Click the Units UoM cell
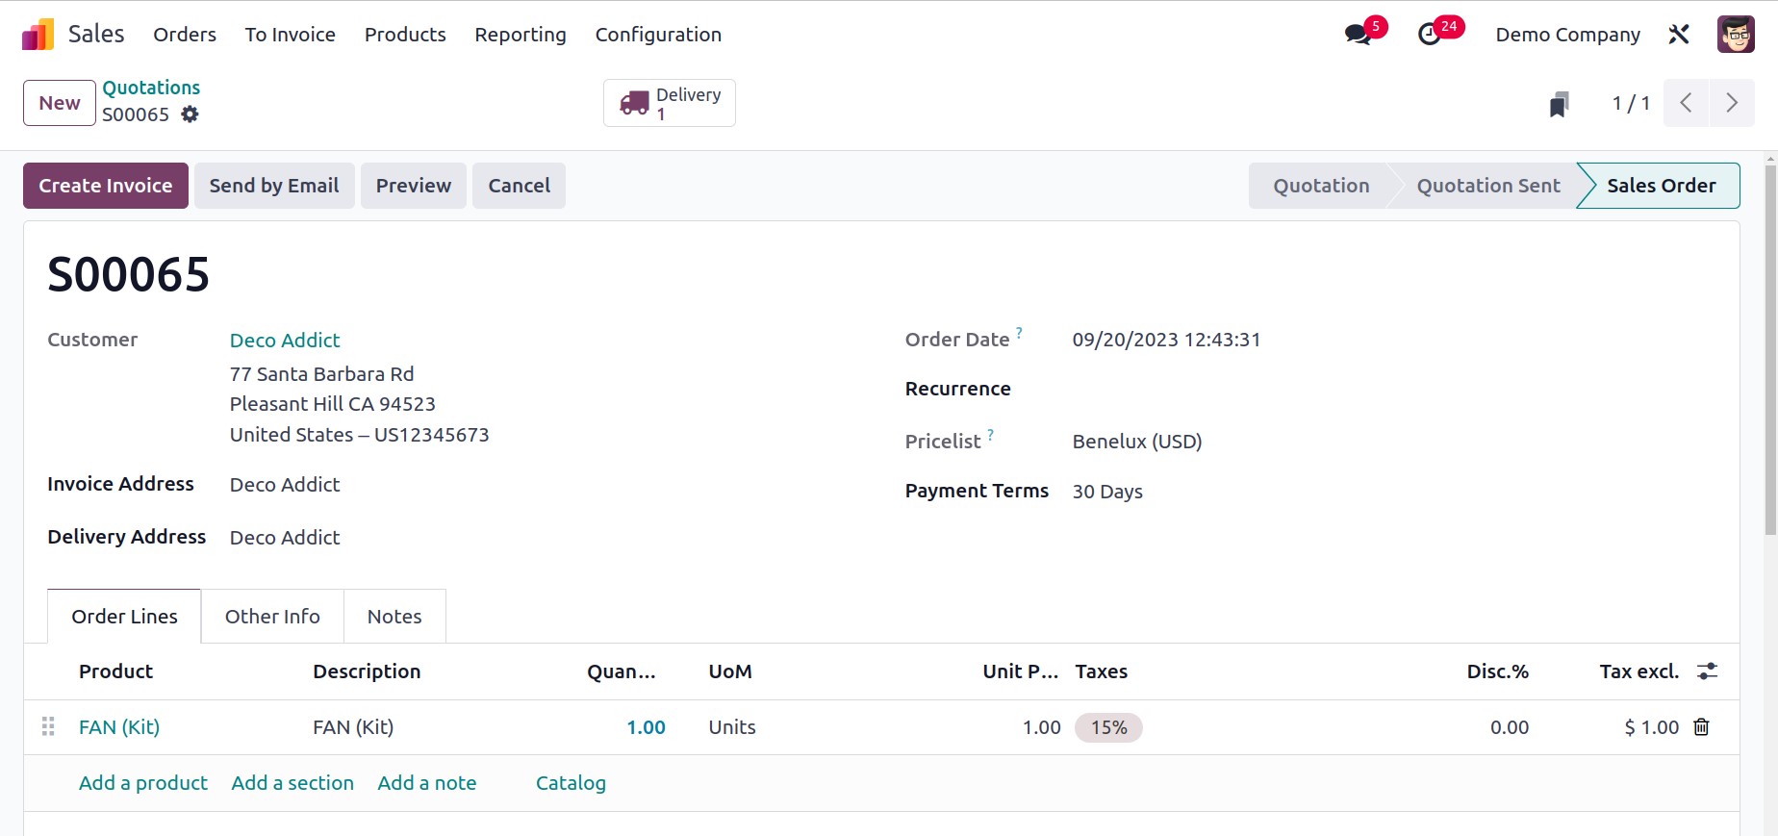 (732, 727)
